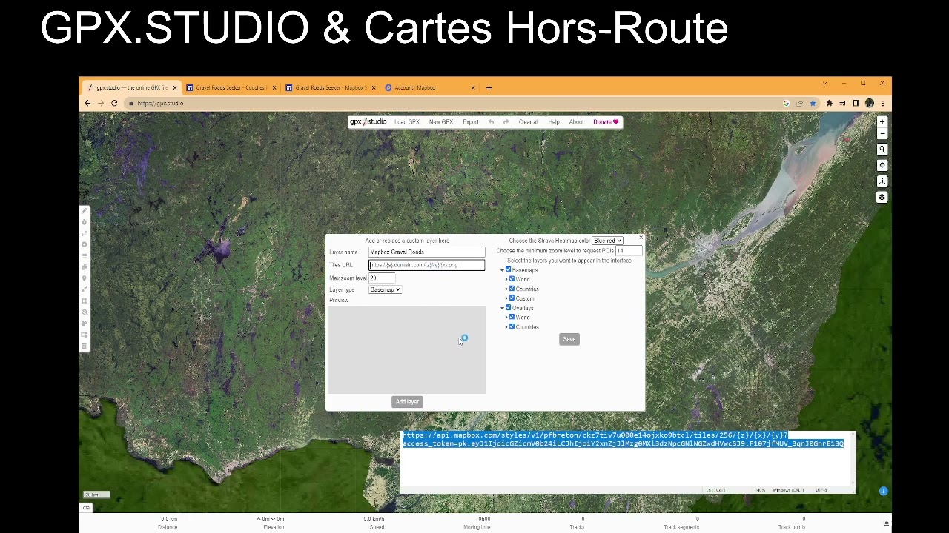
Task: Expand World node under Basemaps
Action: 506,279
